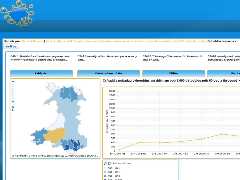Open the Tabl/Map panel

click(41, 73)
